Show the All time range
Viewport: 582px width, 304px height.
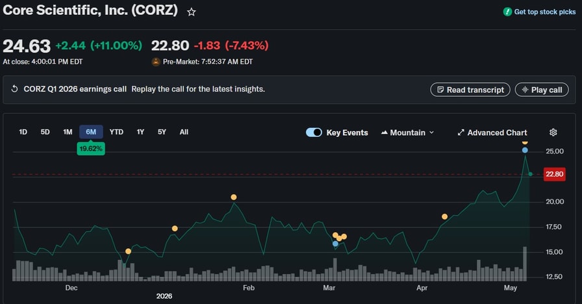pos(184,132)
